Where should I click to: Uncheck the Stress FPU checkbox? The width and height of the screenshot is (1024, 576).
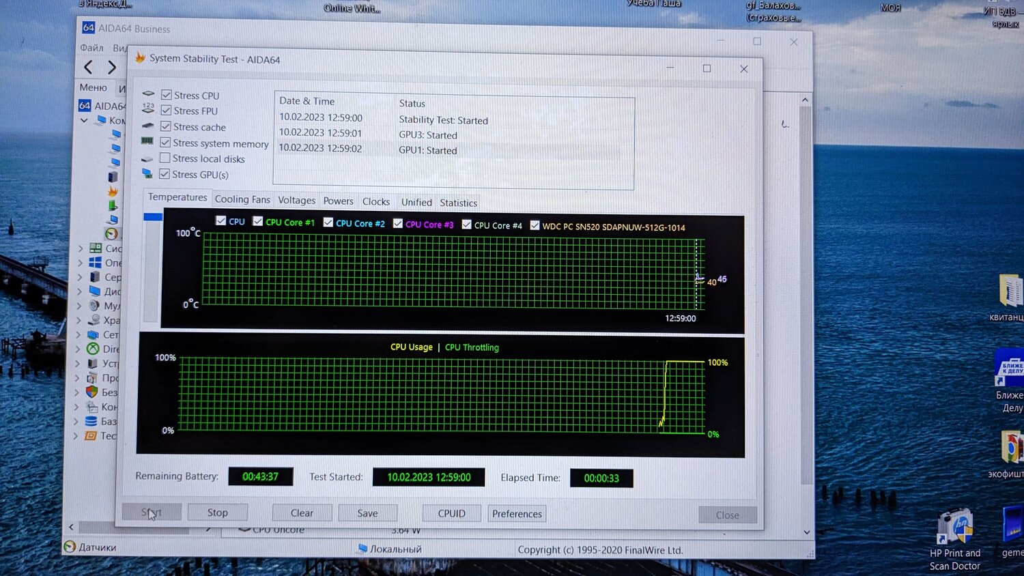166,110
